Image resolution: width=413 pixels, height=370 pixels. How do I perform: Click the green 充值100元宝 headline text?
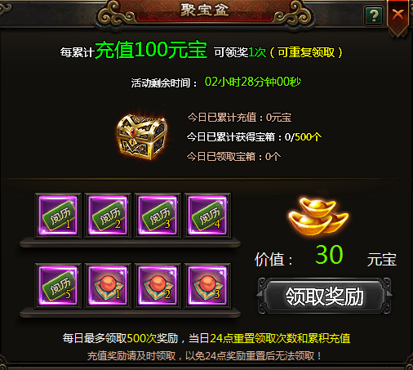[x=151, y=50]
